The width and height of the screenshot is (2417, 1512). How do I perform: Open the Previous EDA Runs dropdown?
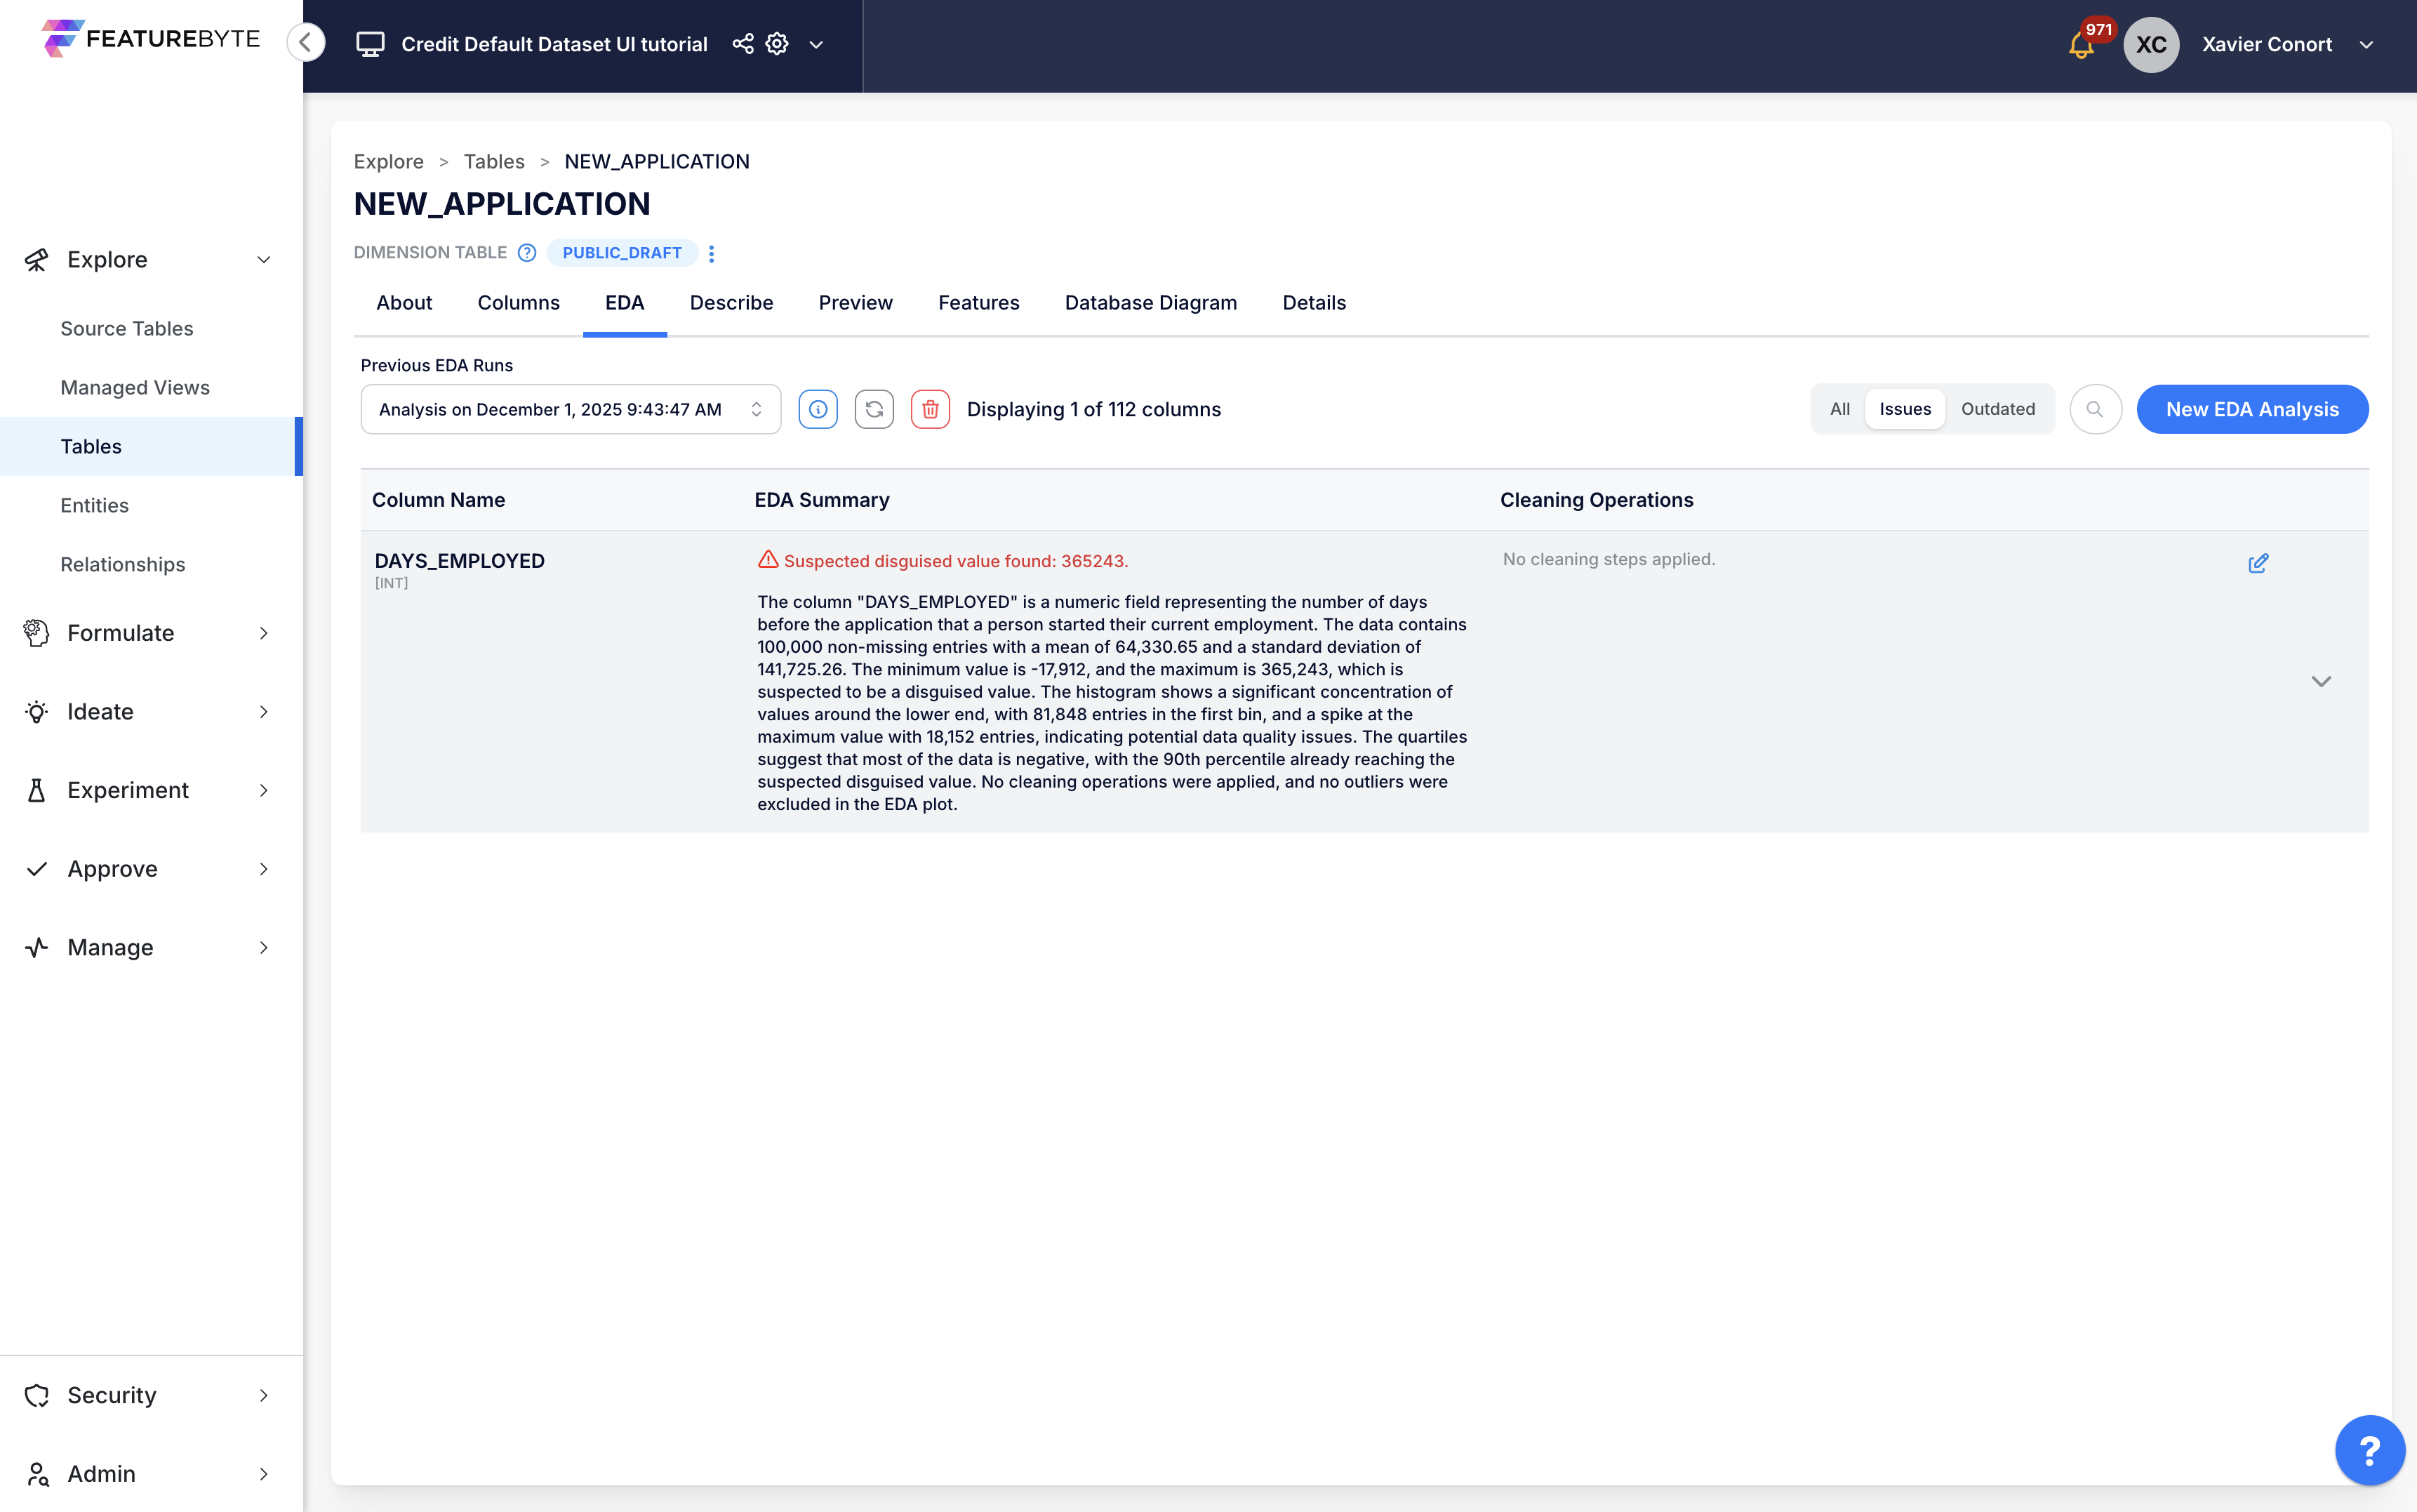[x=570, y=409]
